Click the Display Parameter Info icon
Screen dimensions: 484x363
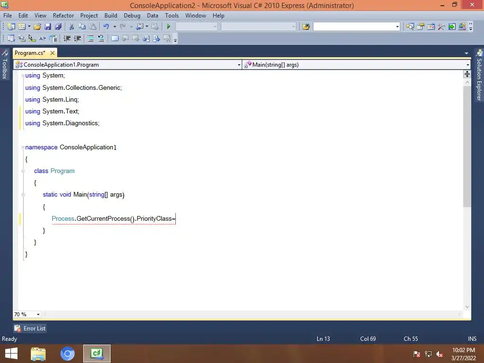tap(22, 38)
